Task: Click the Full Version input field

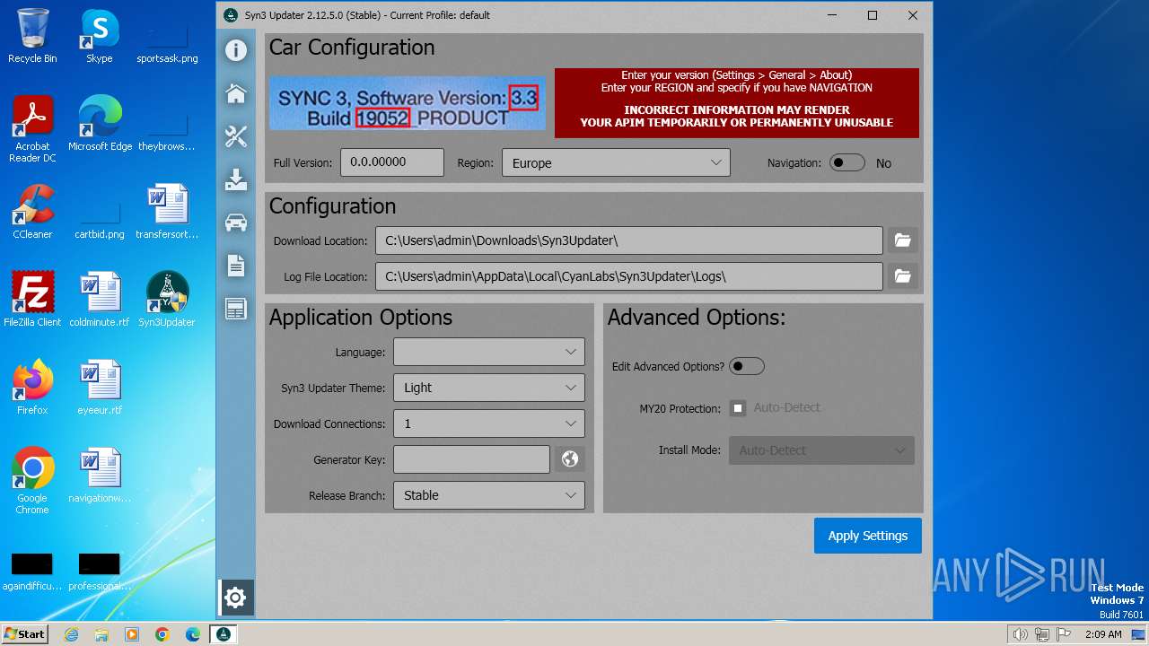Action: [x=392, y=162]
